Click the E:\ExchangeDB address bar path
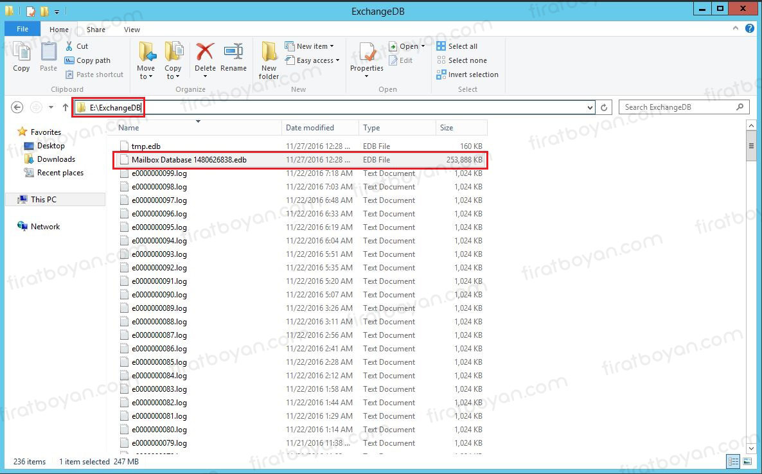The width and height of the screenshot is (762, 474). (115, 108)
